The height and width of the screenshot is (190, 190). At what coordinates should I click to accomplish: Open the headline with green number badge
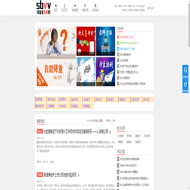point(128,43)
